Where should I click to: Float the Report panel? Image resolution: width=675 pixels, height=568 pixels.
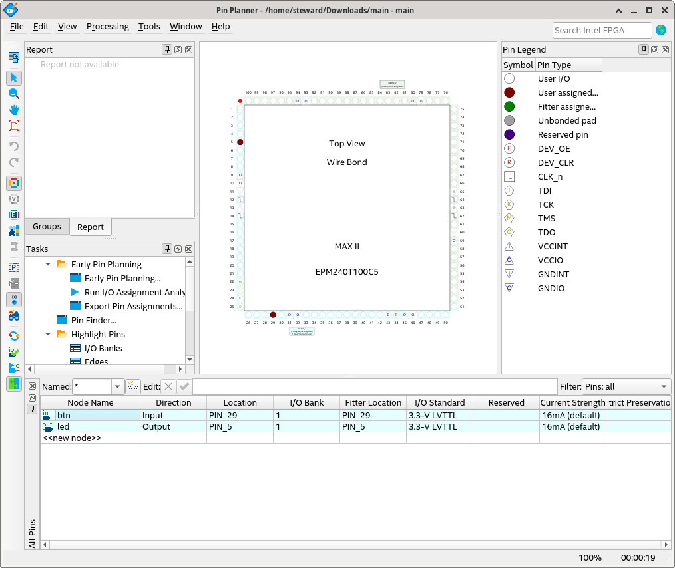coord(178,49)
